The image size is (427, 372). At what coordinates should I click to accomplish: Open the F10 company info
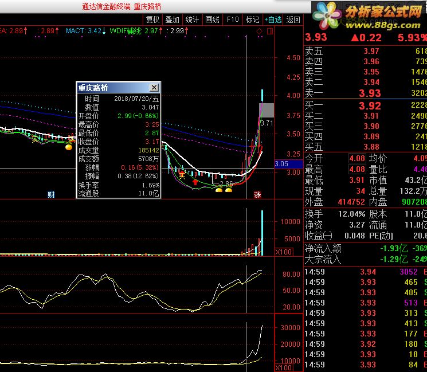pyautogui.click(x=233, y=19)
